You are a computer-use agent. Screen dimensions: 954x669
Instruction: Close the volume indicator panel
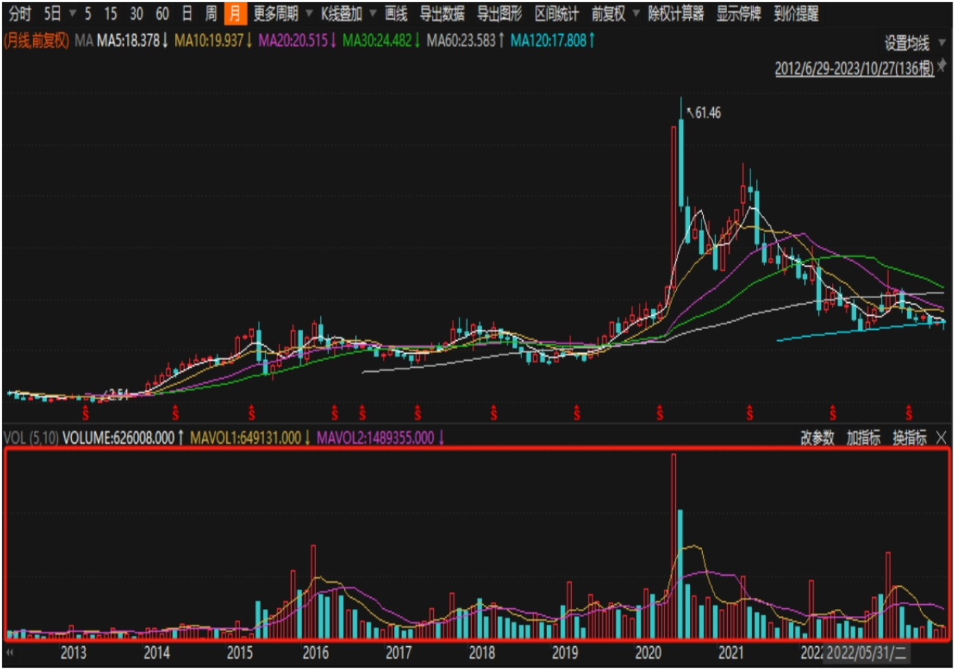(941, 438)
